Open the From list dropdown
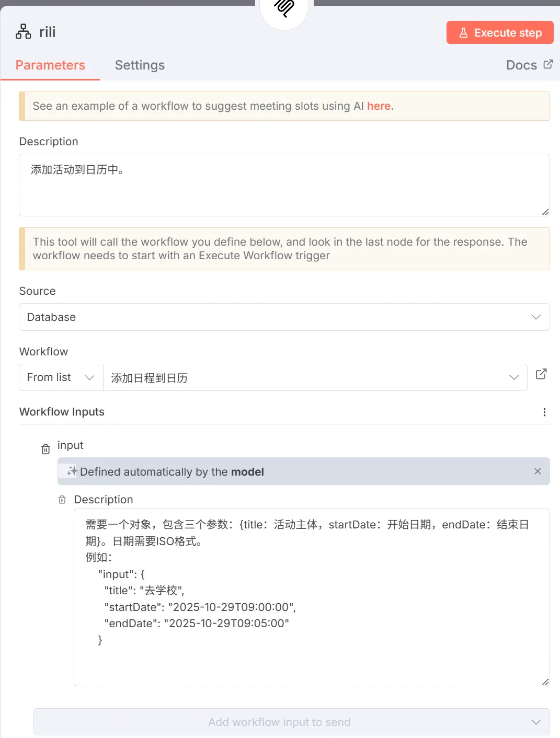This screenshot has width=560, height=738. point(60,377)
